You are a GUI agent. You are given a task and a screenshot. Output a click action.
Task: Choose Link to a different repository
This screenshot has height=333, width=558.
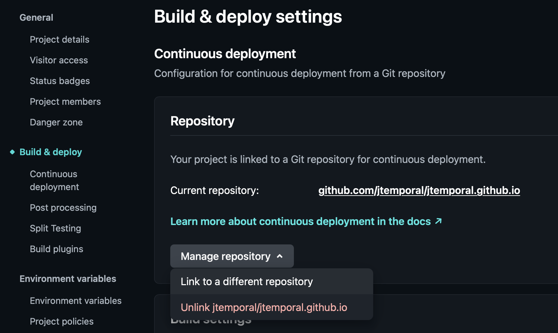272,282
